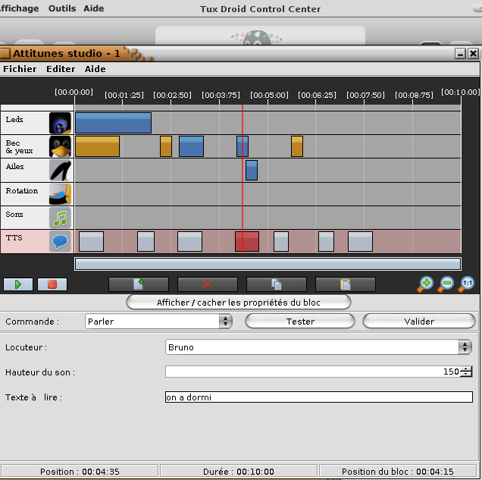Open the Commande dropdown showing Parler
The width and height of the screenshot is (482, 480).
(x=158, y=322)
